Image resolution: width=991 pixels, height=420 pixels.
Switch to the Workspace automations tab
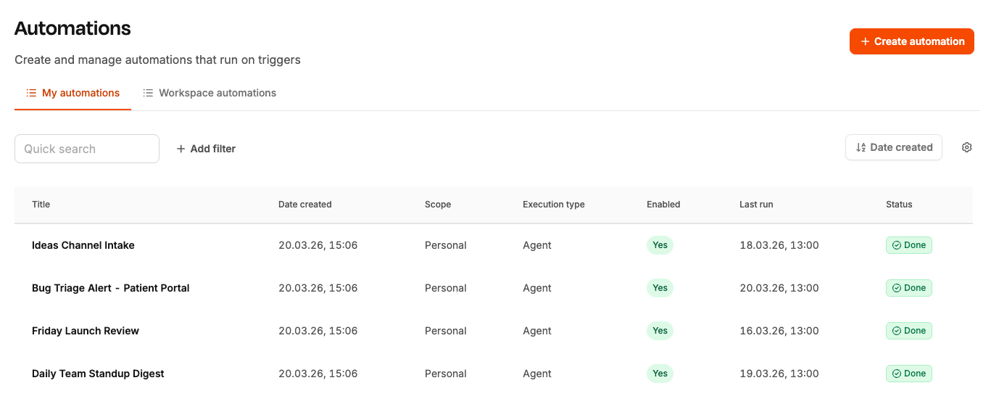coord(210,93)
